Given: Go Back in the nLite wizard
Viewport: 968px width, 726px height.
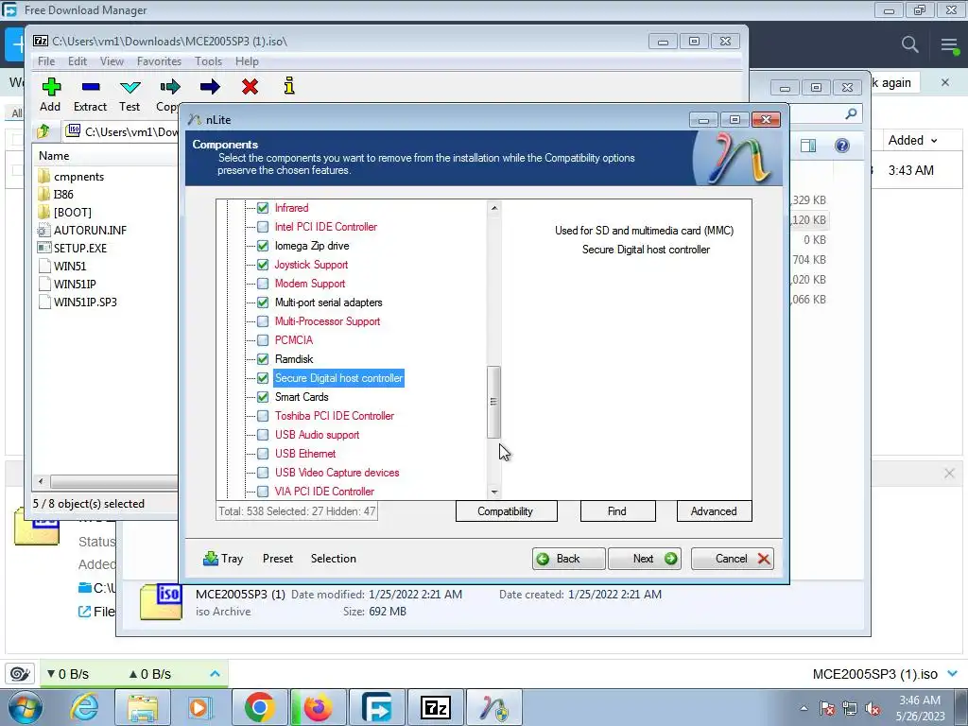Looking at the screenshot, I should tap(568, 559).
